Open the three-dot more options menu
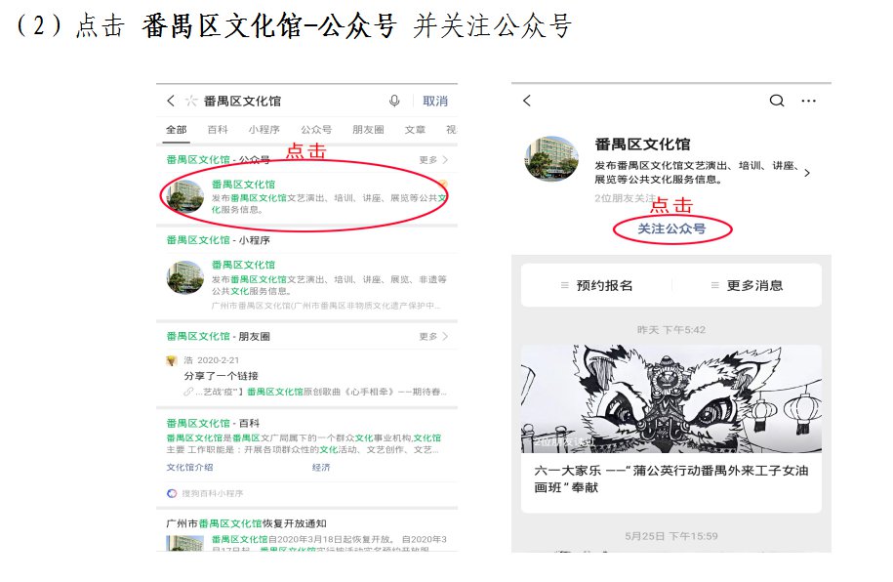 tap(809, 101)
